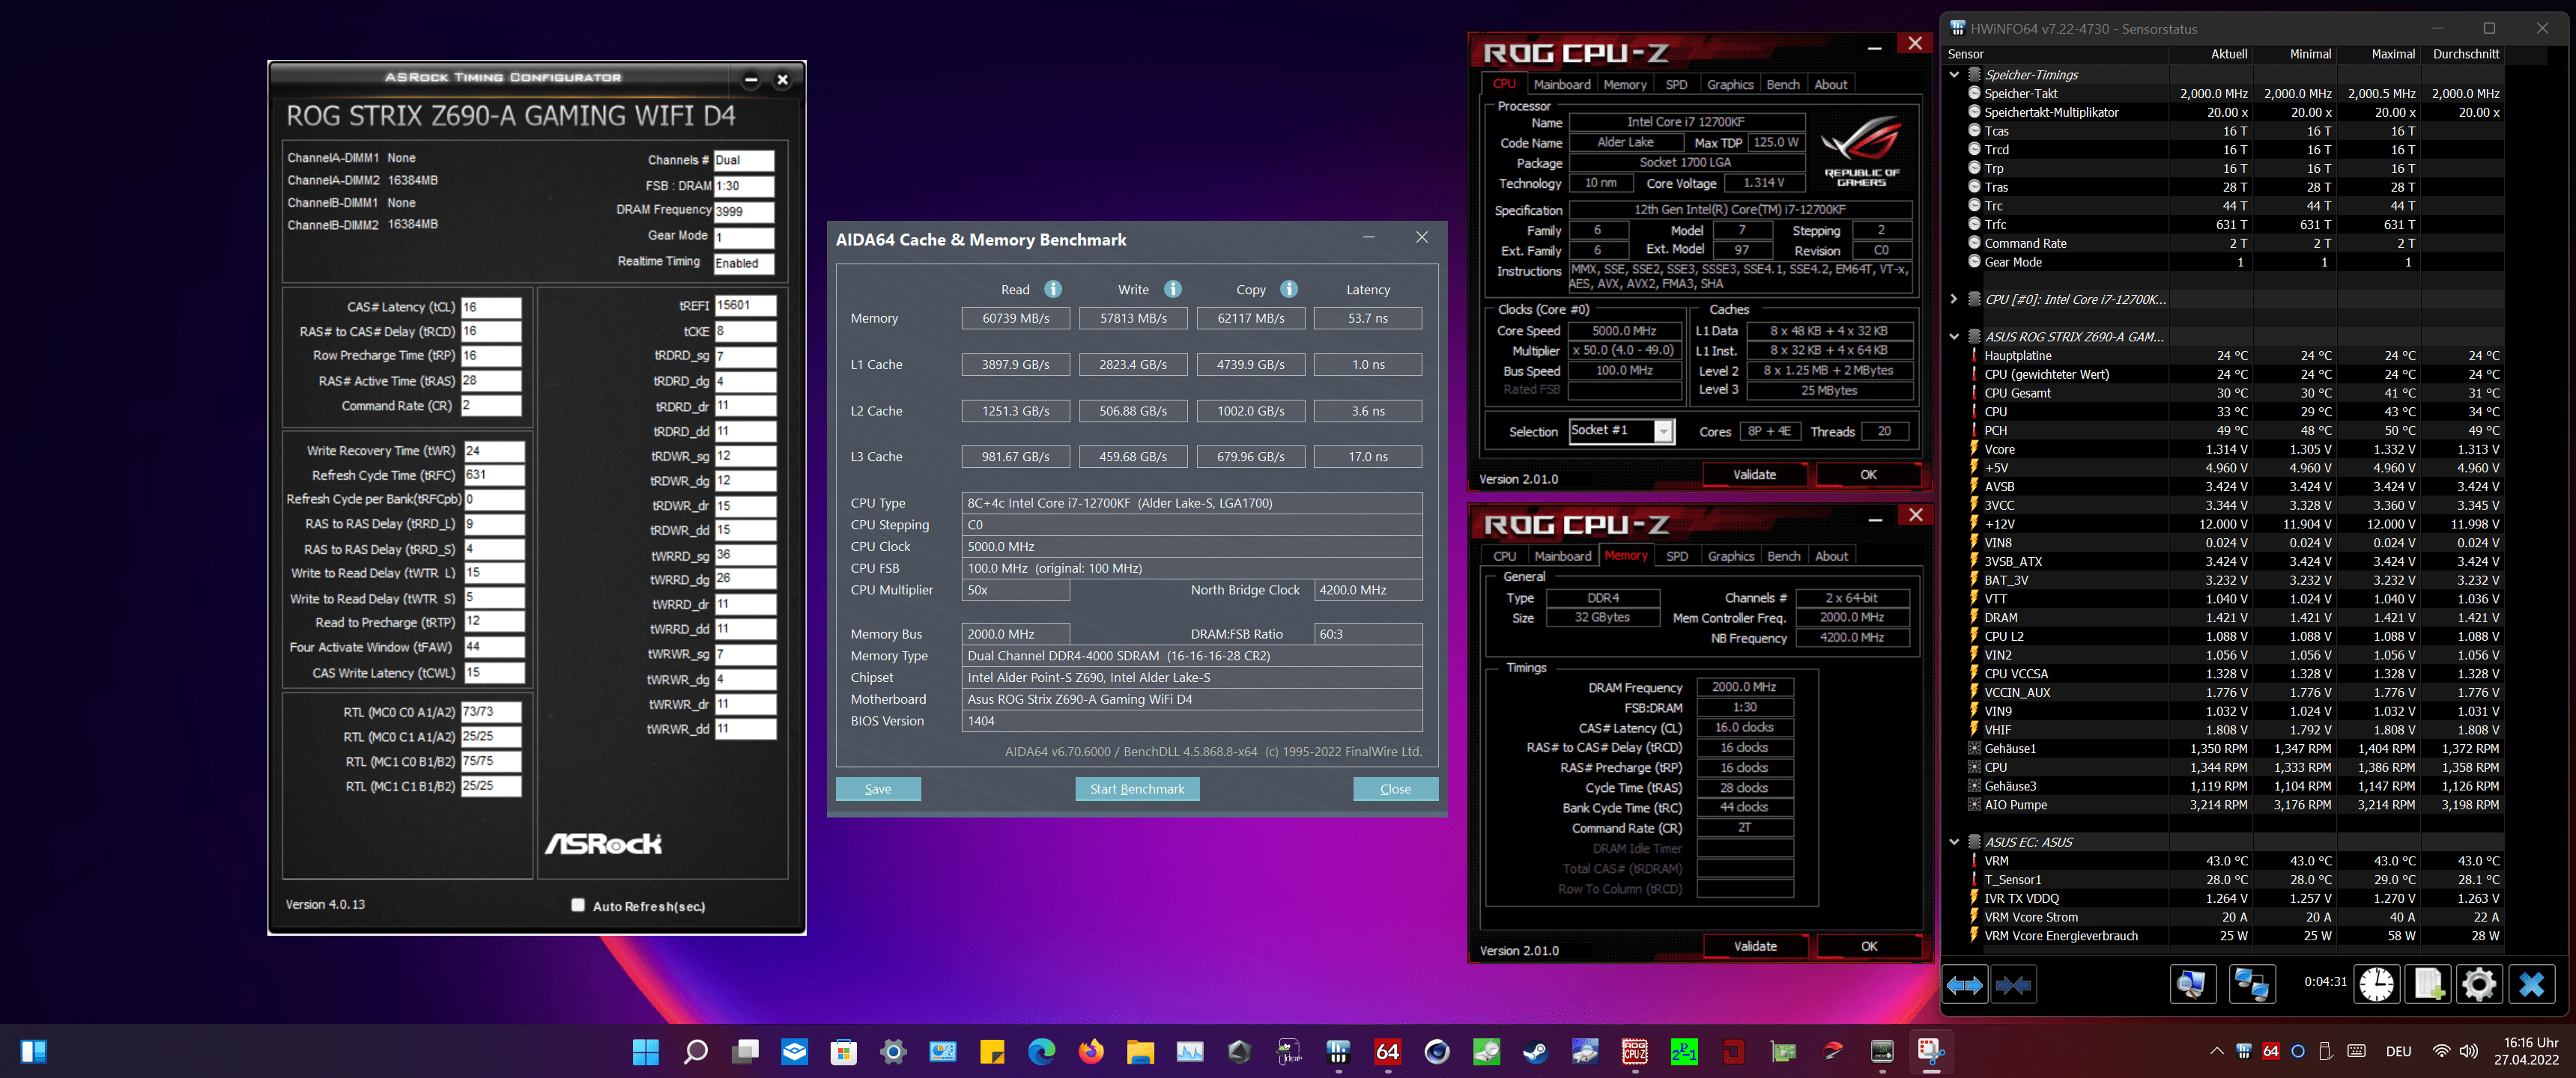The image size is (2576, 1078).
Task: Show hidden system tray icons chevron
Action: point(2216,1051)
